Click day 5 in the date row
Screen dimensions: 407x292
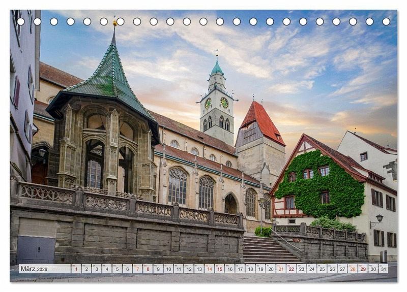click(x=117, y=269)
